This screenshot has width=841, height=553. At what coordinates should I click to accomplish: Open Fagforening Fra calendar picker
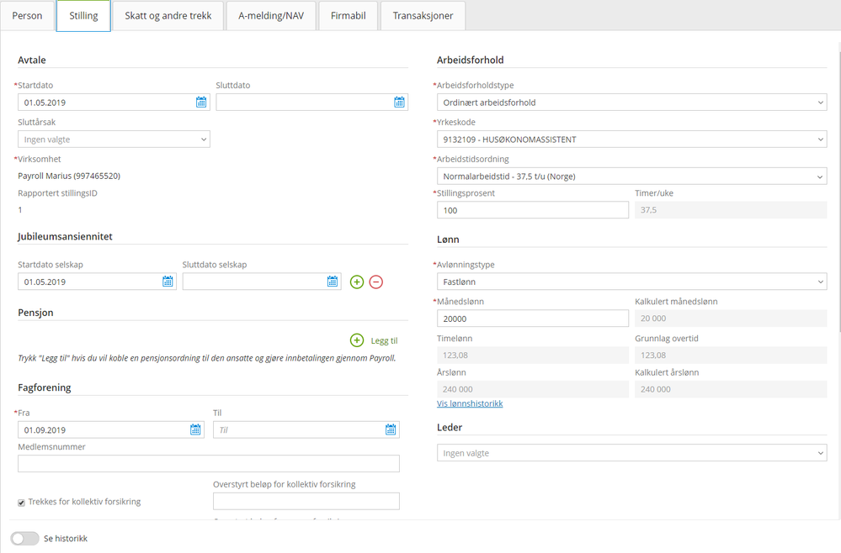[x=196, y=429]
